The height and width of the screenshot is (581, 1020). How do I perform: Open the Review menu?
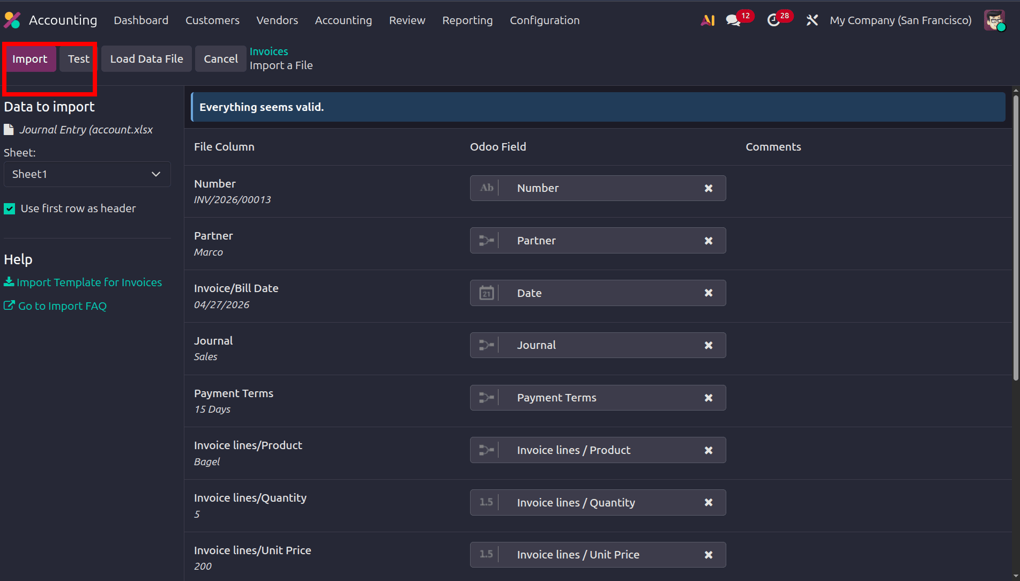click(407, 20)
